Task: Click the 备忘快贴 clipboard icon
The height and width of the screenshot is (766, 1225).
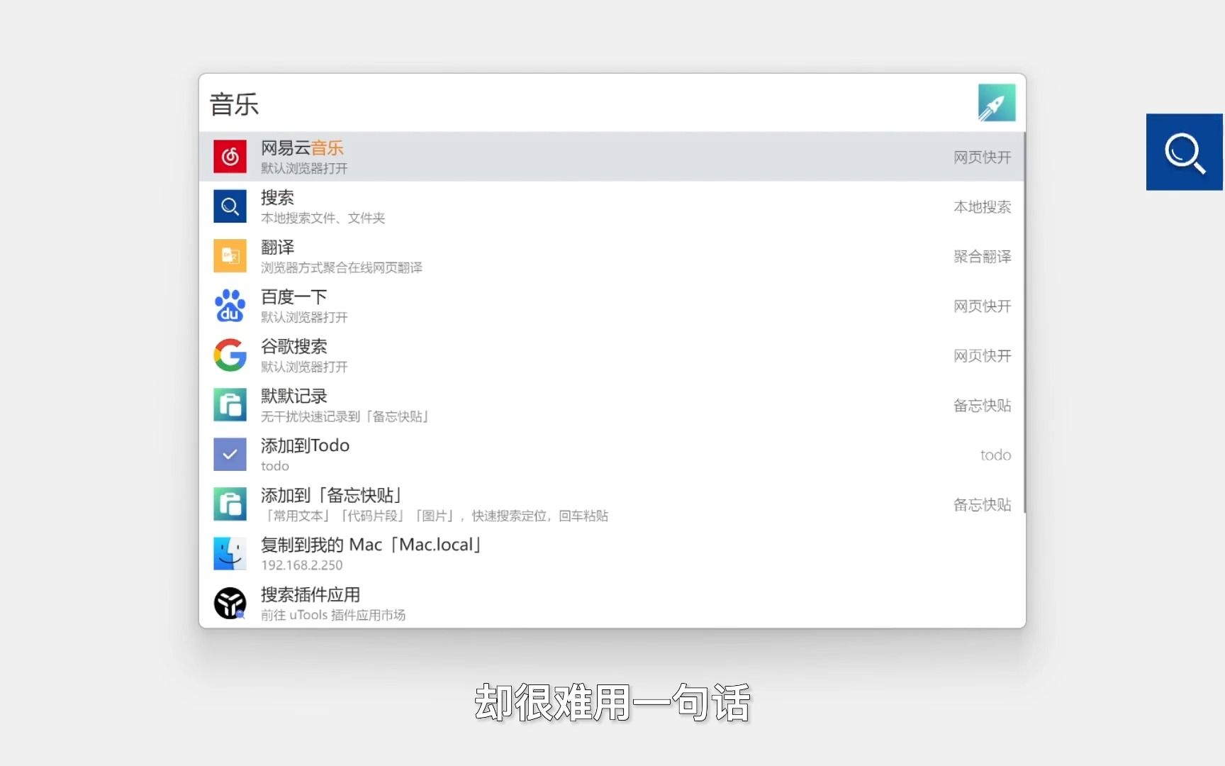Action: click(x=229, y=504)
